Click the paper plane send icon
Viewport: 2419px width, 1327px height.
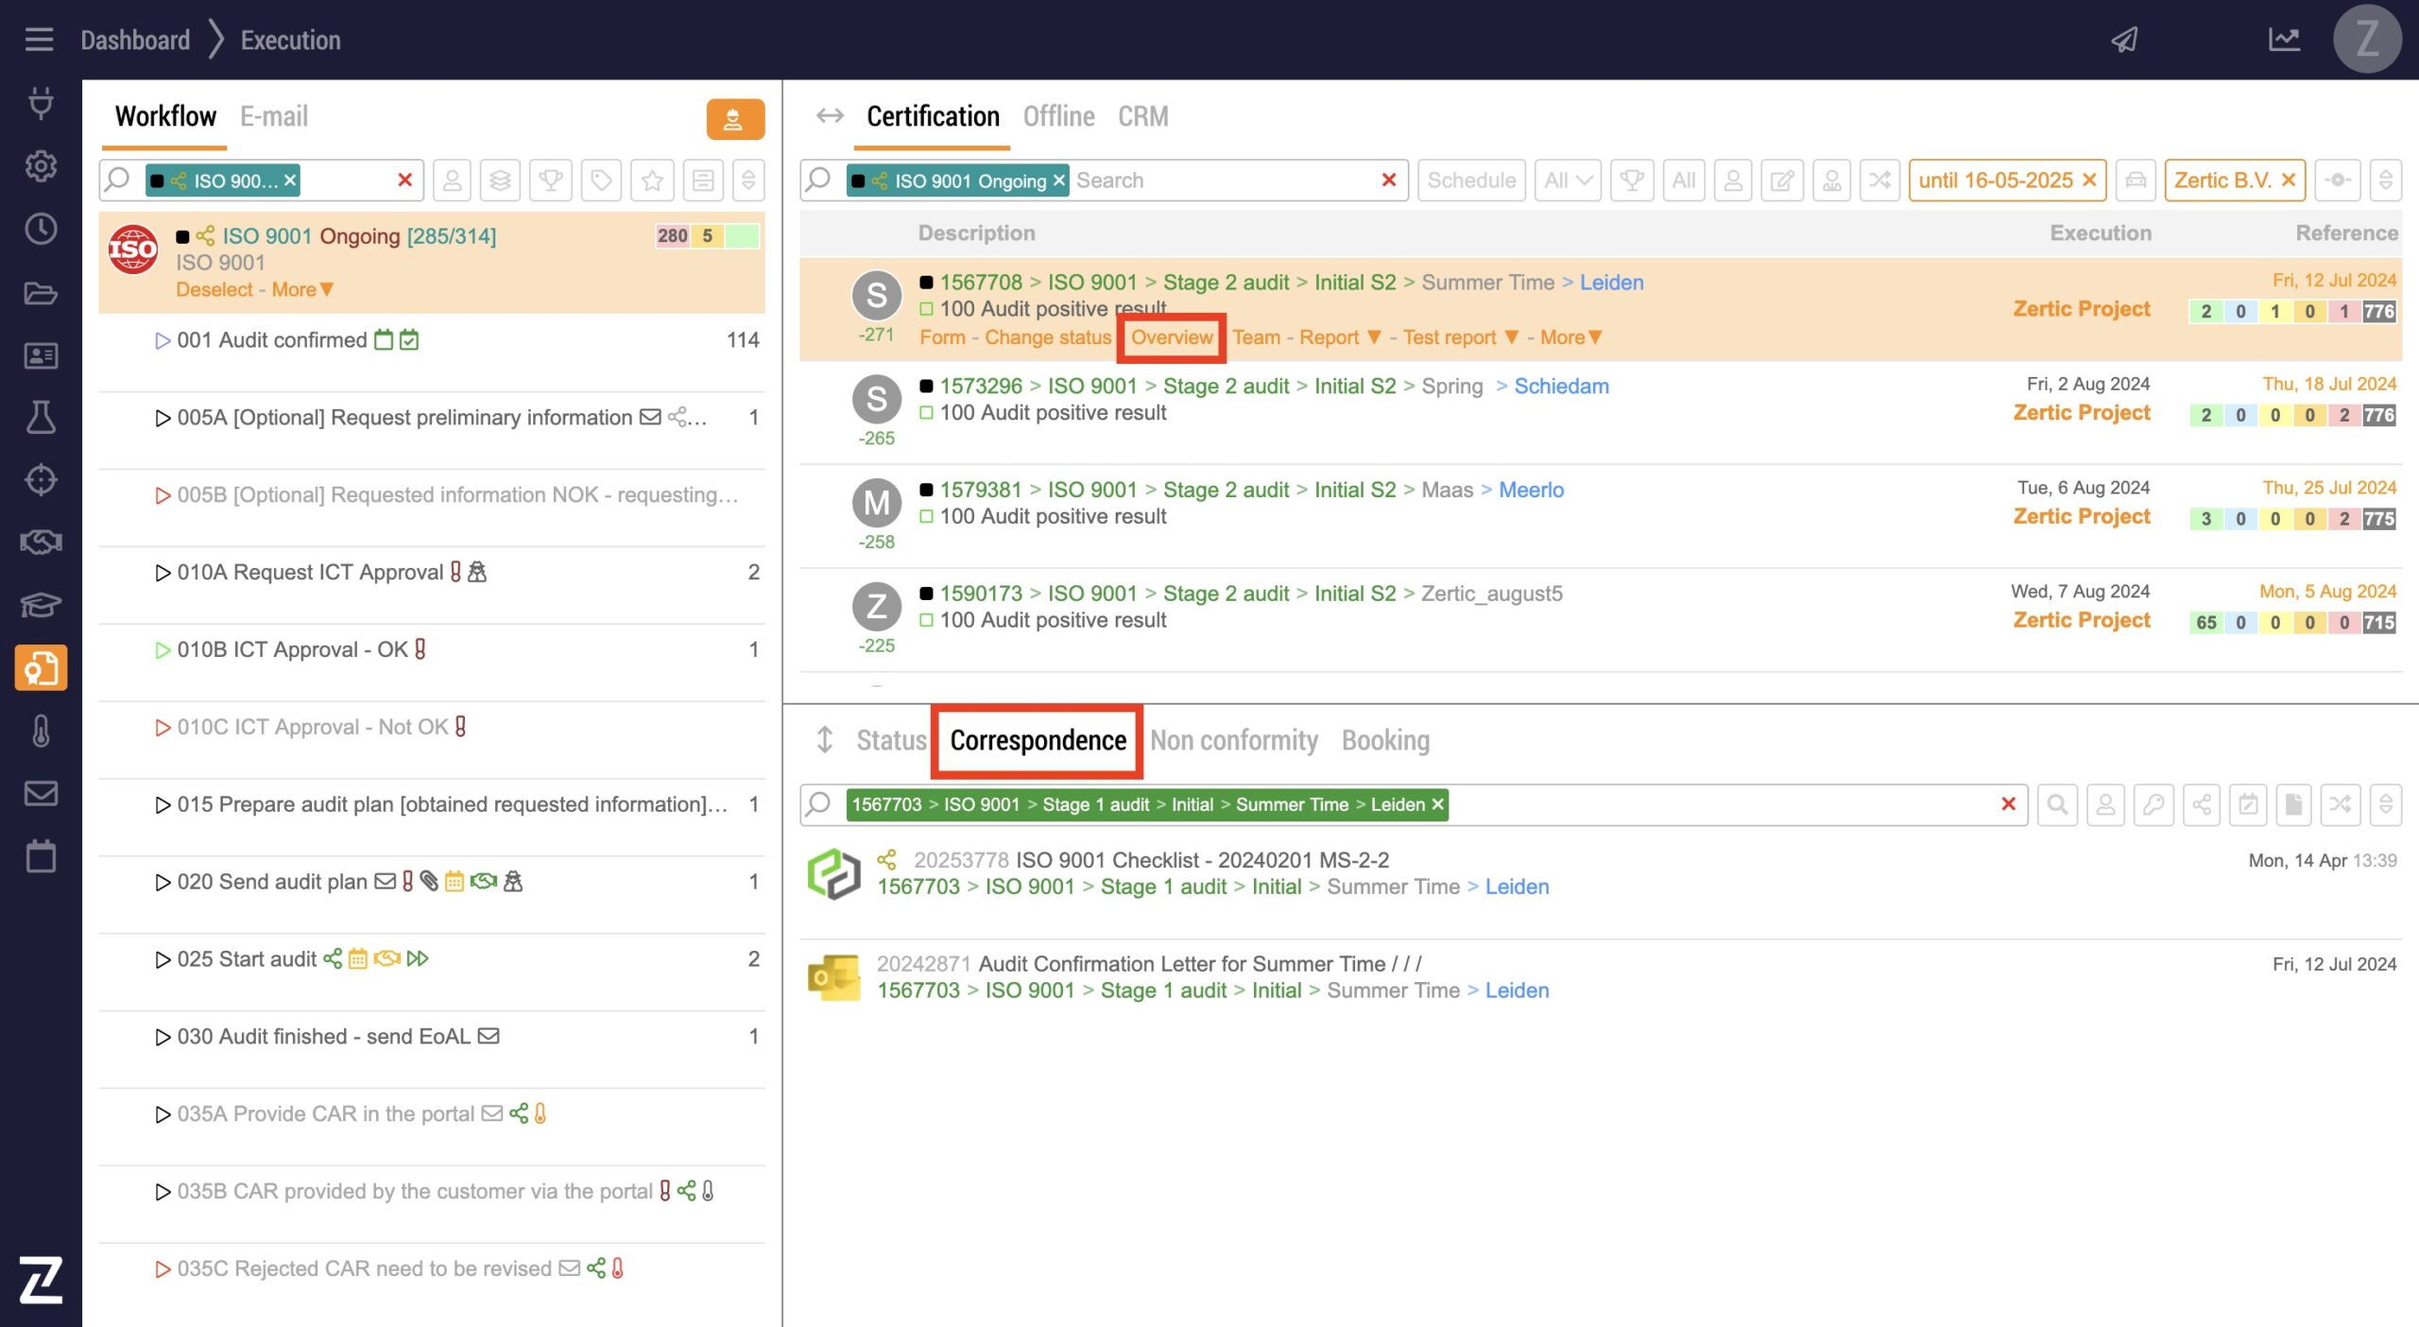point(2125,40)
